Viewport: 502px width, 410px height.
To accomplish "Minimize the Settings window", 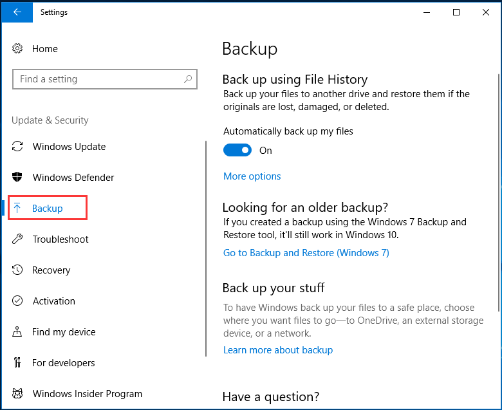I will coord(427,12).
